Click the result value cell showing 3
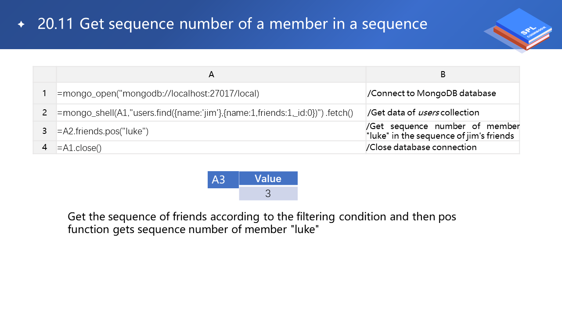562x316 pixels. [x=268, y=194]
